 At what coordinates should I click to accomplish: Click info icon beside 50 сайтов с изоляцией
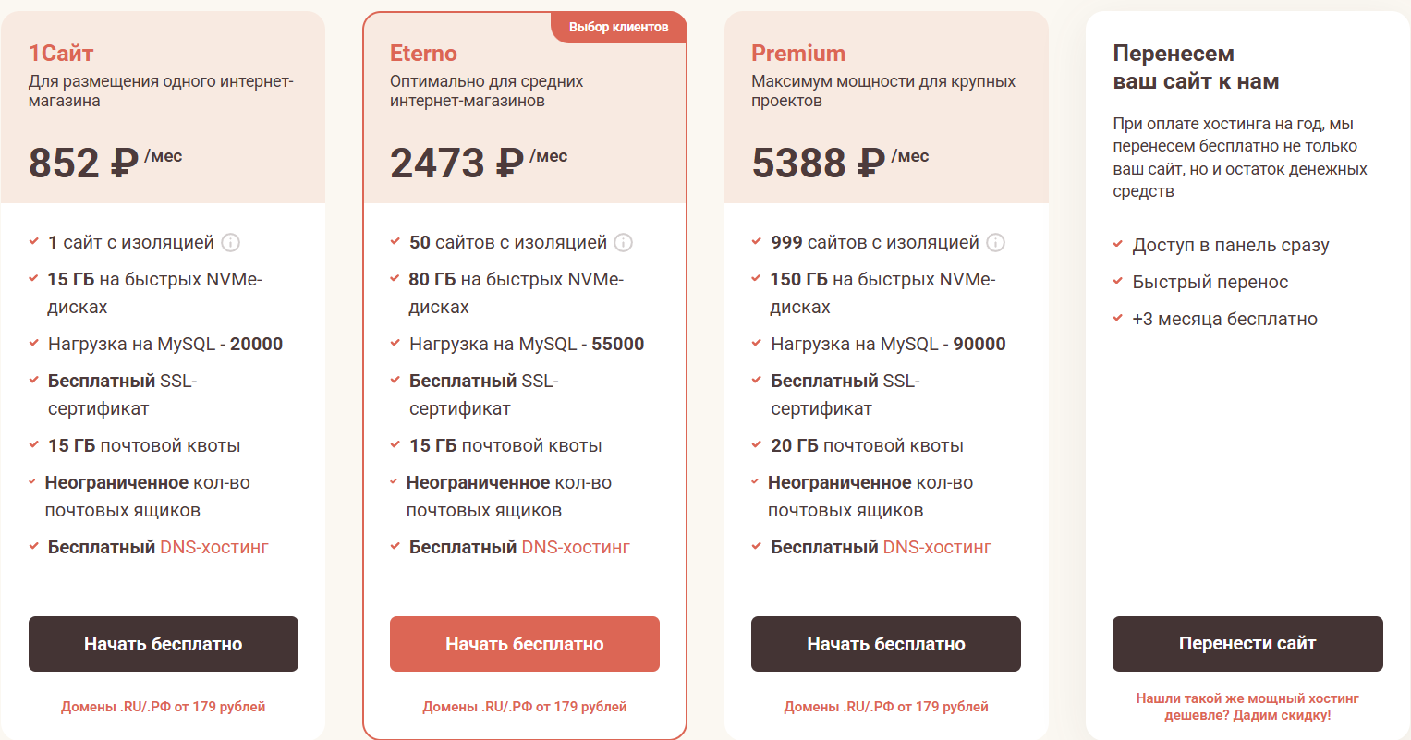point(624,243)
